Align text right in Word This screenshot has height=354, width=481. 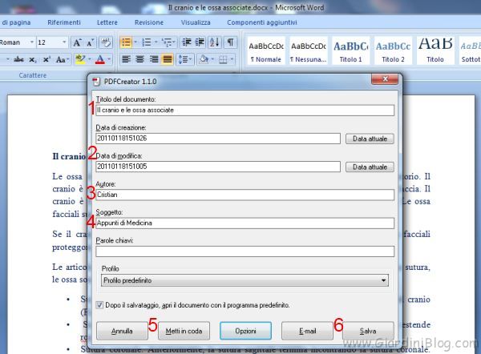coord(154,59)
